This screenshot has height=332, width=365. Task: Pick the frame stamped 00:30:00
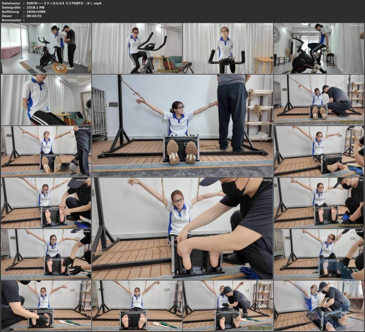pos(46,254)
